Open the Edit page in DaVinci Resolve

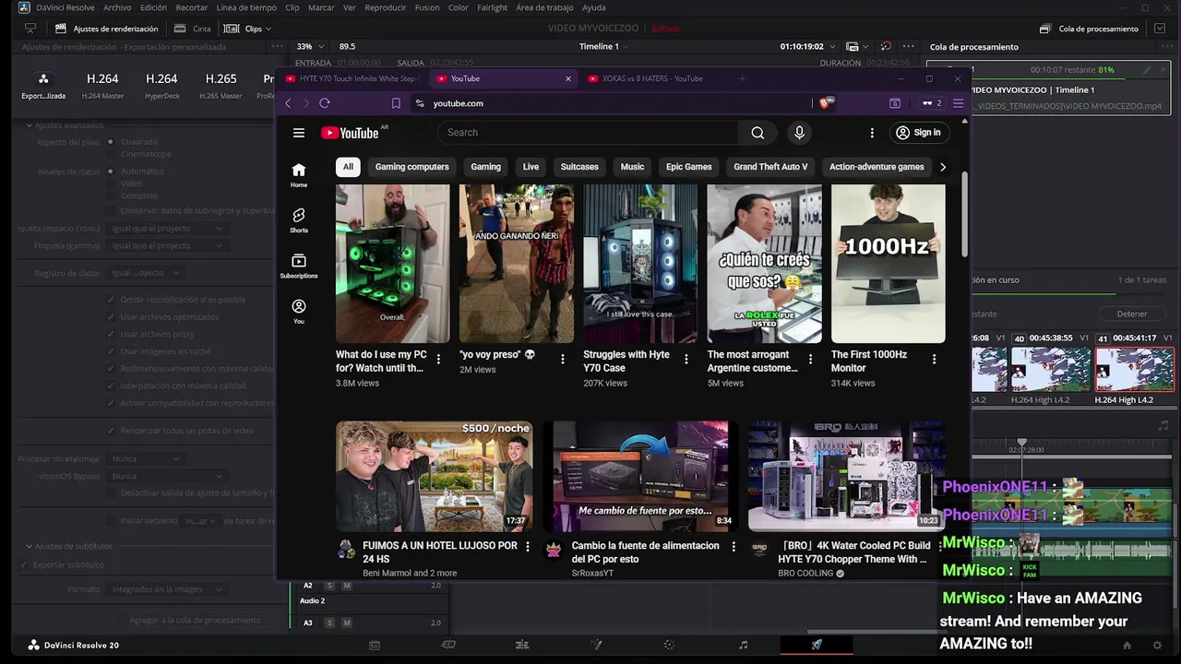point(522,645)
